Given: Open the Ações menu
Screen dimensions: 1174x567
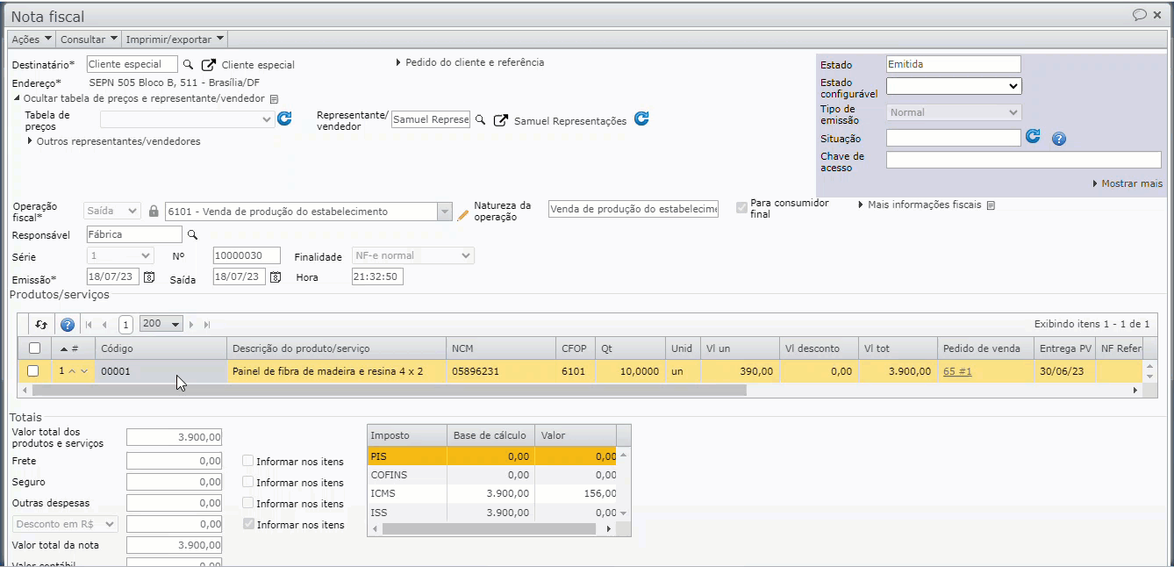Looking at the screenshot, I should click(x=32, y=39).
